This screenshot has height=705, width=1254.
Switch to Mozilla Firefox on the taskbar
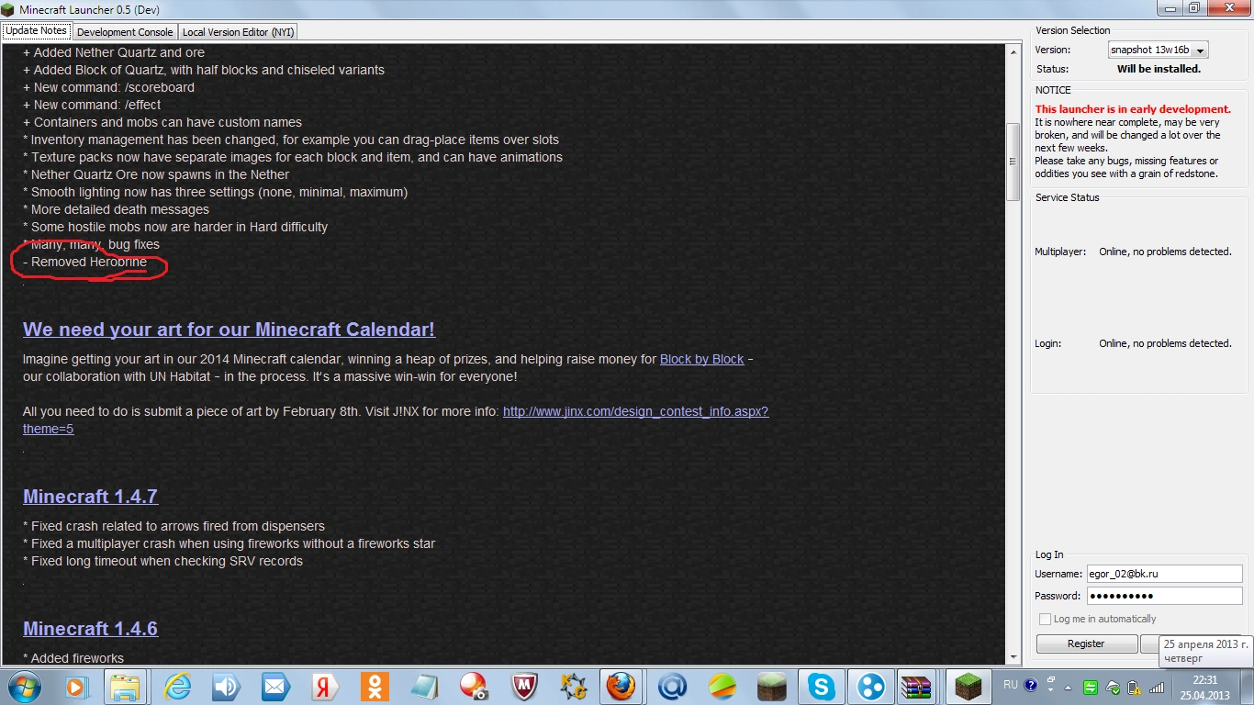coord(621,687)
